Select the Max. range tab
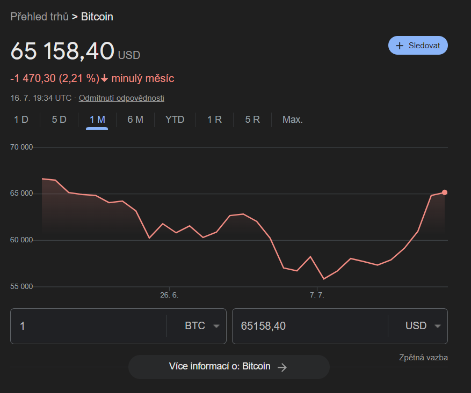The image size is (471, 393). click(x=292, y=120)
